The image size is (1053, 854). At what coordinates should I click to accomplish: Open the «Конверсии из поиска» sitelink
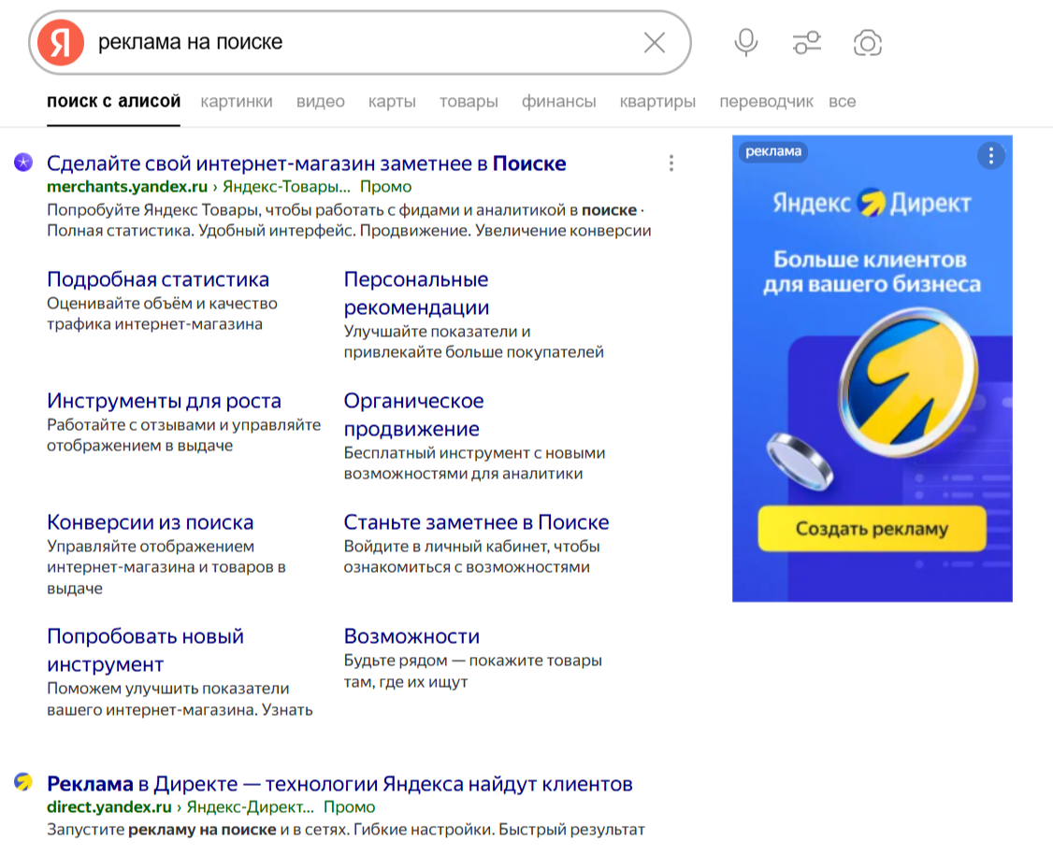coord(151,522)
